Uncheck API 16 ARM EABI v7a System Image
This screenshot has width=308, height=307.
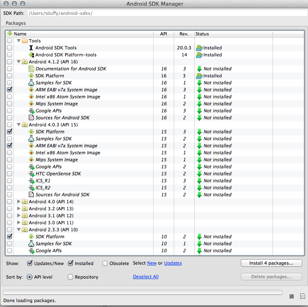coord(9,90)
